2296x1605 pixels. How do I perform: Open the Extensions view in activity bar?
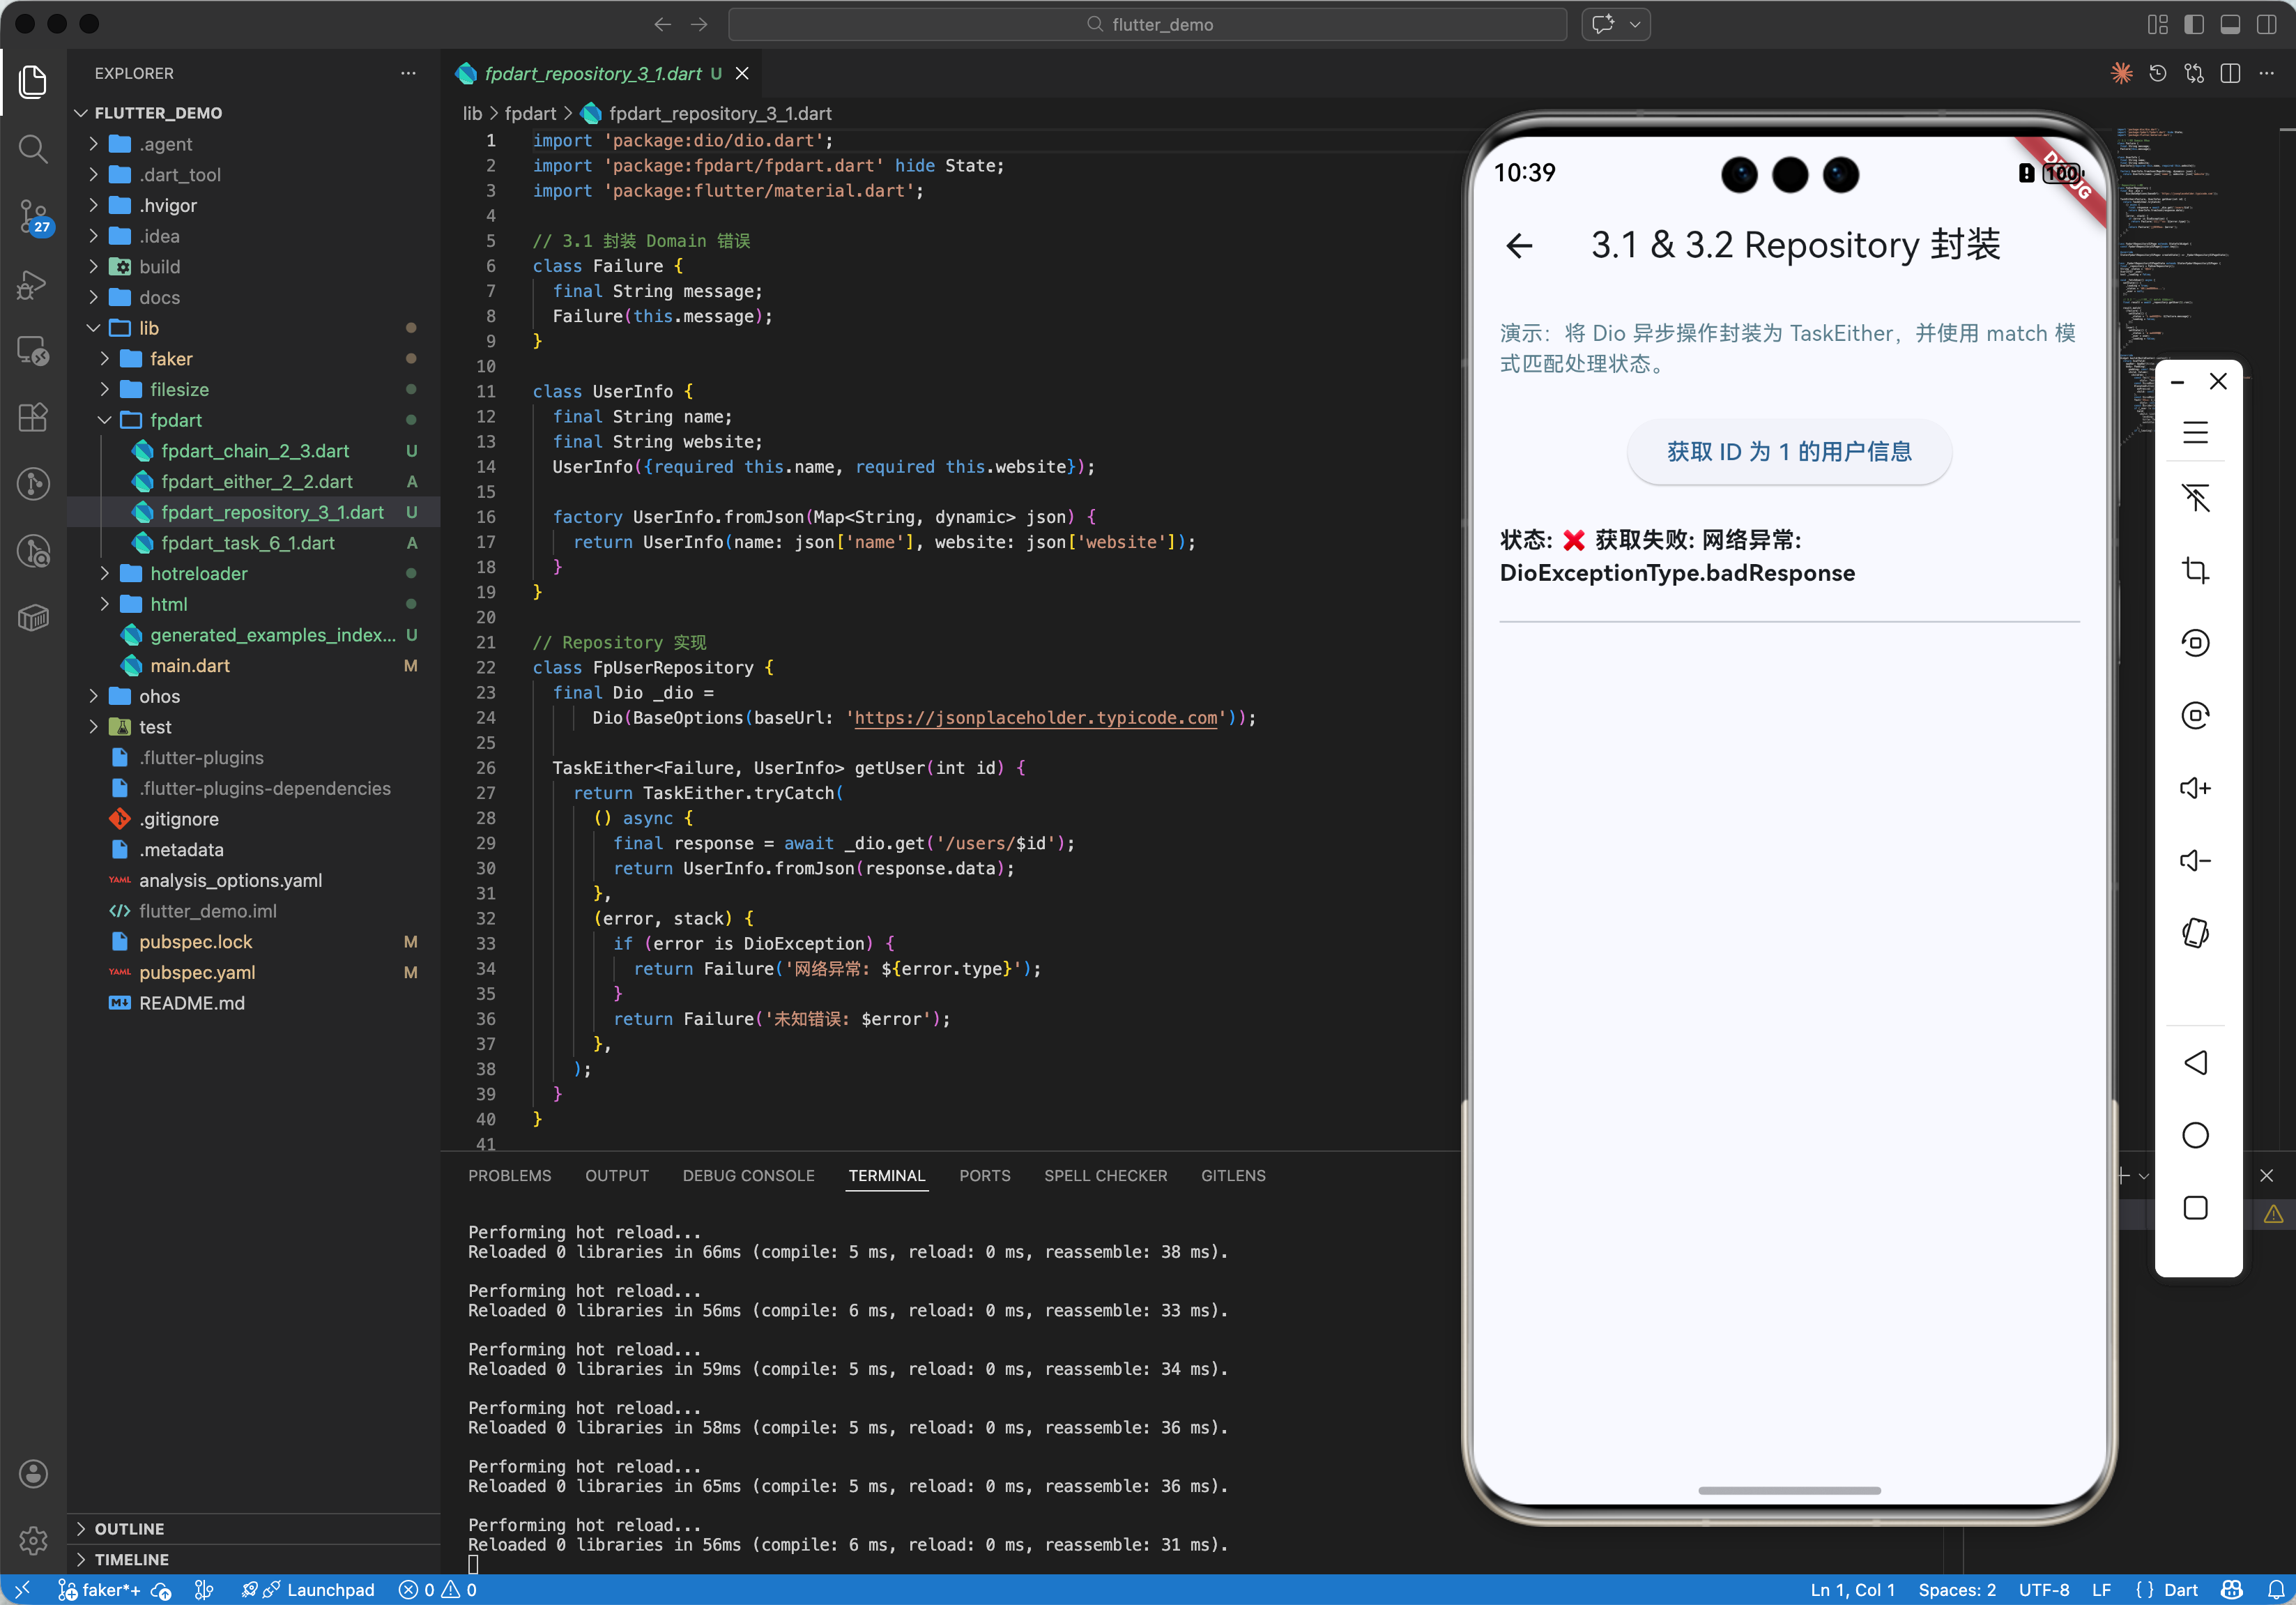(33, 417)
